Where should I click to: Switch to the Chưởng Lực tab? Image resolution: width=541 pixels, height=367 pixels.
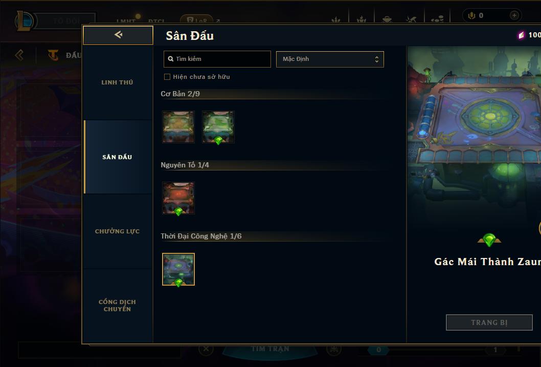coord(117,231)
